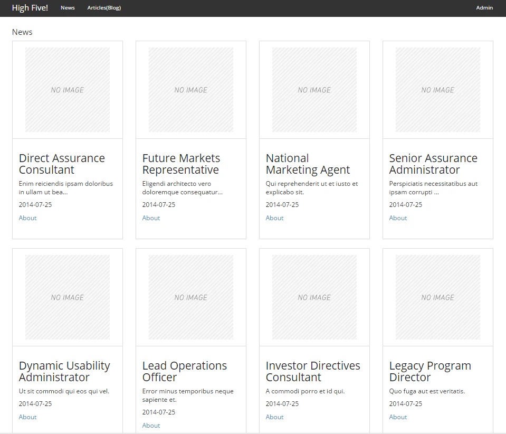506x434 pixels.
Task: Click About under Lead Operations Officer
Action: (x=151, y=425)
